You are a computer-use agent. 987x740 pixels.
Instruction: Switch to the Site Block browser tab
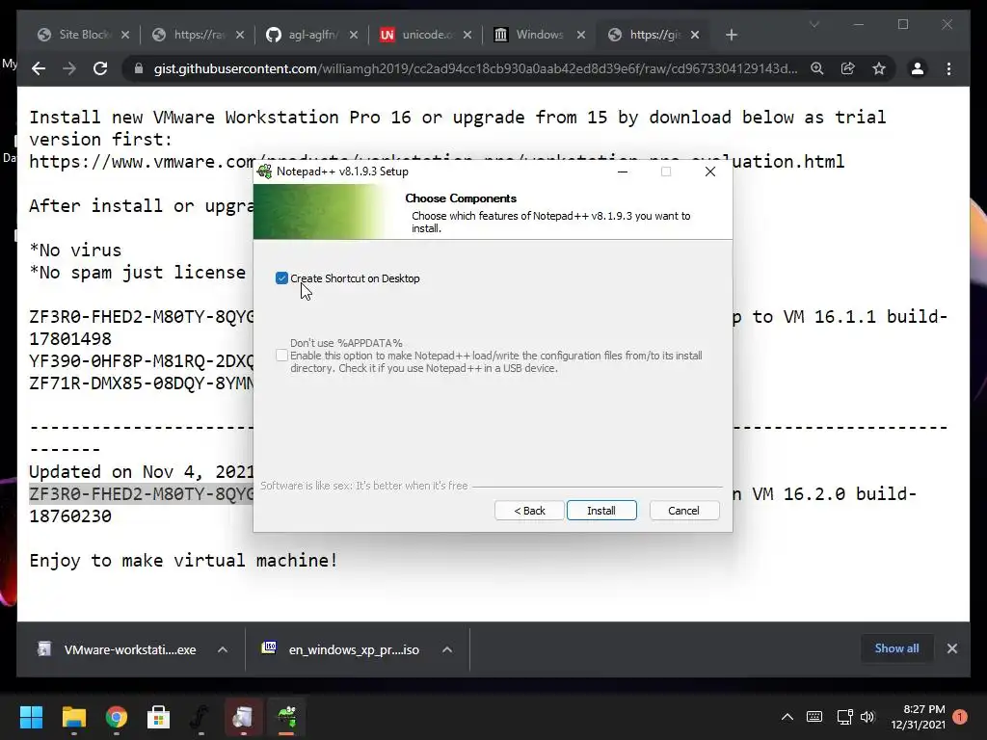(x=83, y=35)
